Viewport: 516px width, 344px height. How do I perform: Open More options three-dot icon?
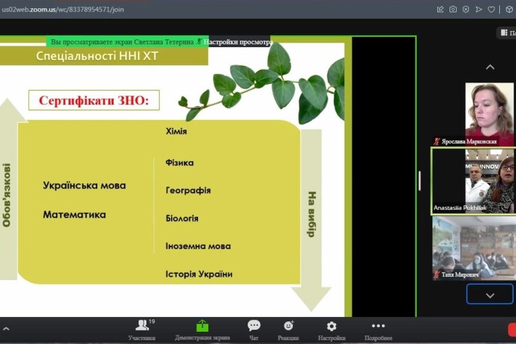click(378, 325)
